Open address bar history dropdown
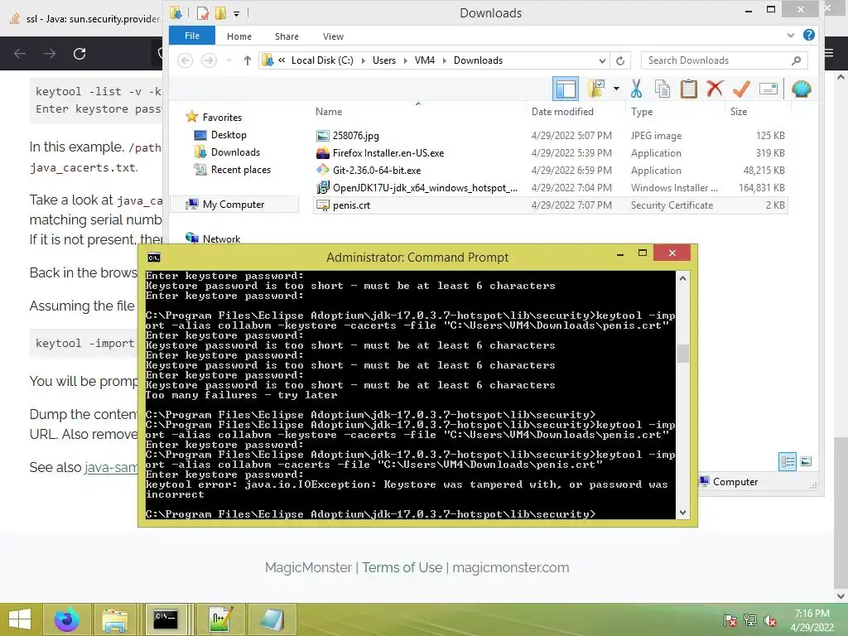This screenshot has height=636, width=848. (x=602, y=60)
